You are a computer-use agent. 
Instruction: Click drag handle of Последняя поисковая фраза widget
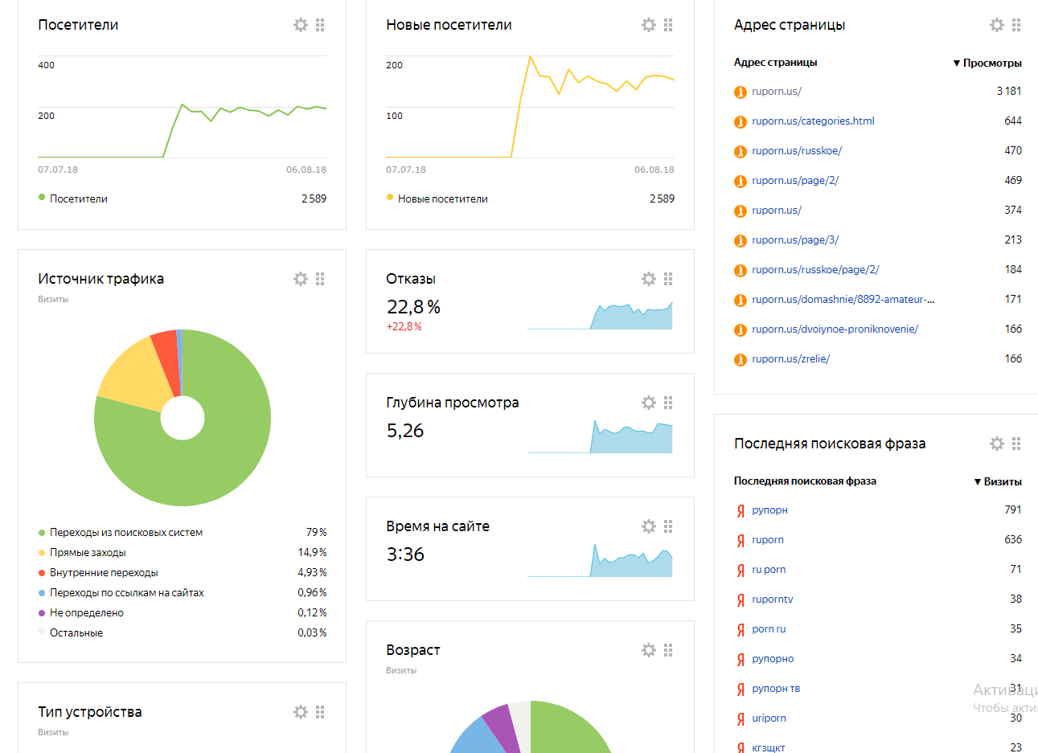(x=1016, y=444)
